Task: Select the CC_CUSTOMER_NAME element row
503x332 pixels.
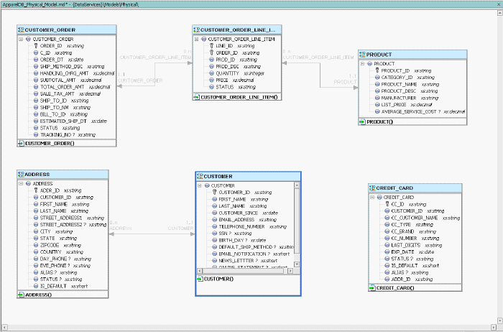Action: (423, 218)
